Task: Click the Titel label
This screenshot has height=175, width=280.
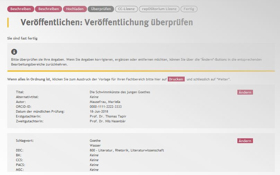Action: tap(20, 92)
